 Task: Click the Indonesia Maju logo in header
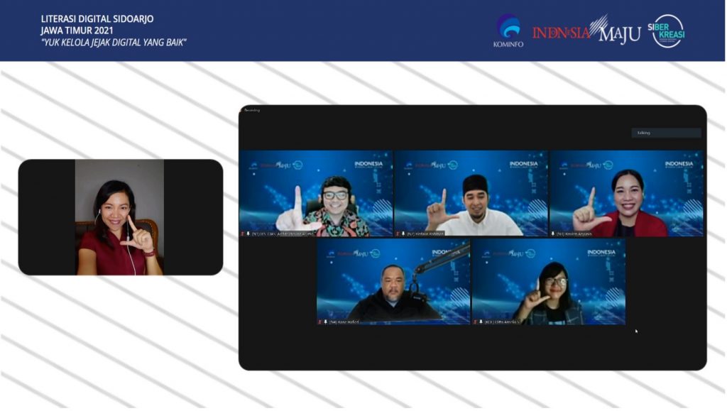pos(586,31)
